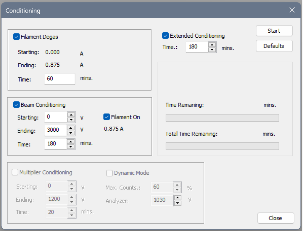Image resolution: width=303 pixels, height=231 pixels.
Task: Click the Multiplier Conditioning checkbox
Action: coord(15,172)
